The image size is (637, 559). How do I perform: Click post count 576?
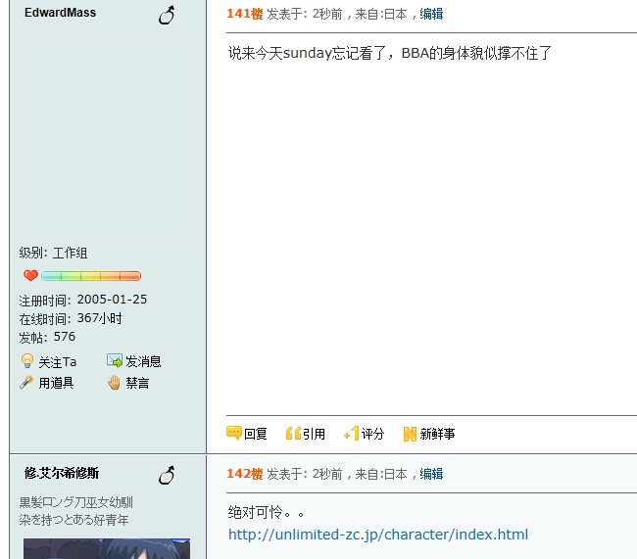pyautogui.click(x=65, y=337)
